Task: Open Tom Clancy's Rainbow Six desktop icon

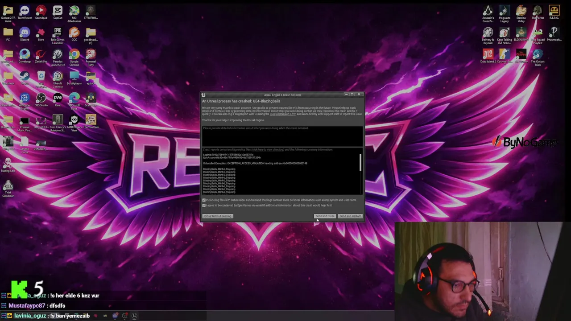Action: (58, 123)
